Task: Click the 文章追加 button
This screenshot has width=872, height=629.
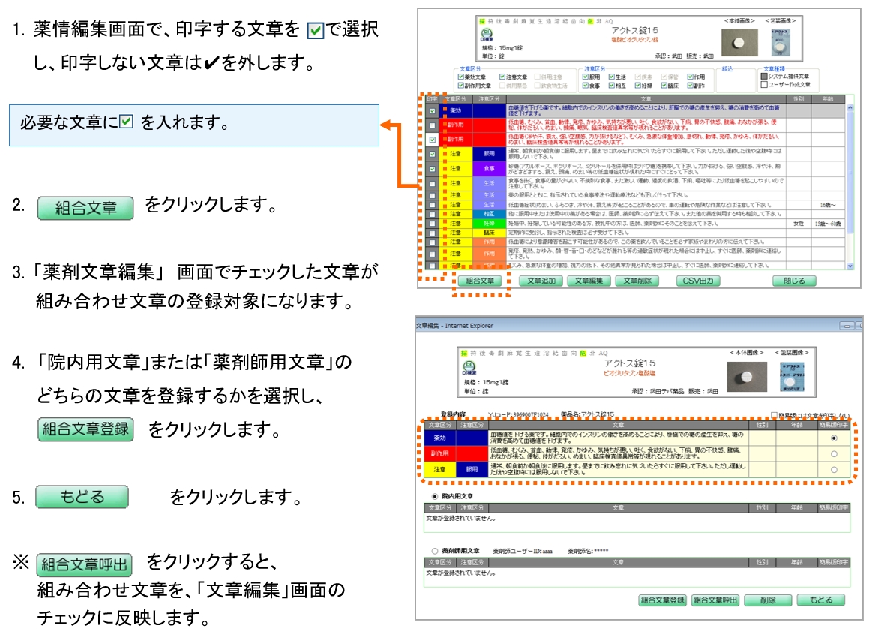Action: 541,281
